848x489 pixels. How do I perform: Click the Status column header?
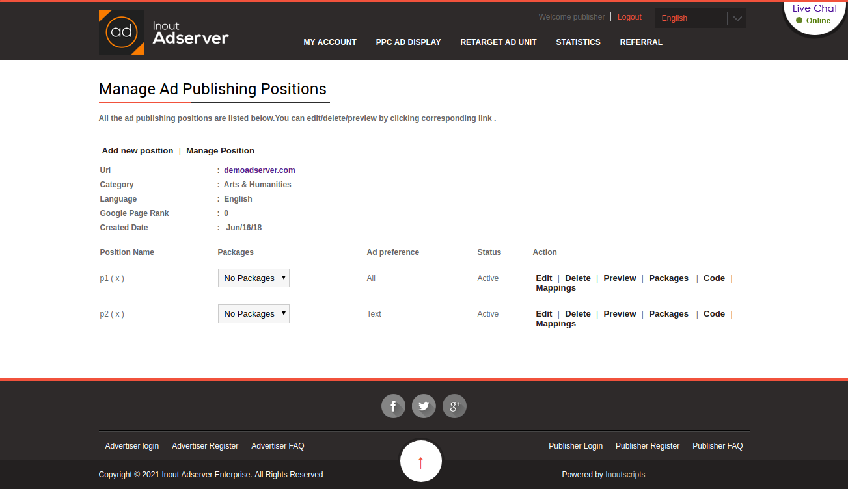(x=489, y=252)
